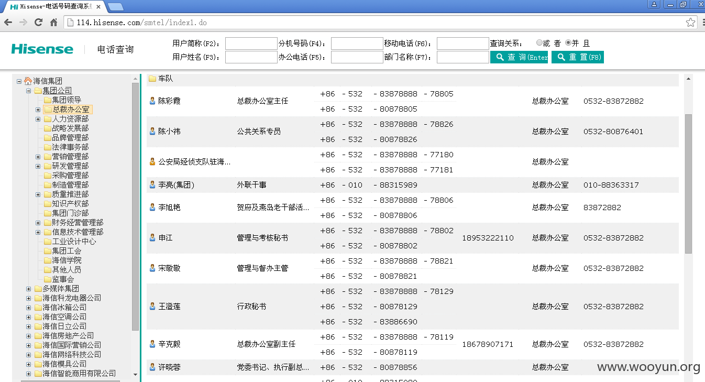Click the browser forward arrow
This screenshot has width=705, height=382.
coord(23,23)
